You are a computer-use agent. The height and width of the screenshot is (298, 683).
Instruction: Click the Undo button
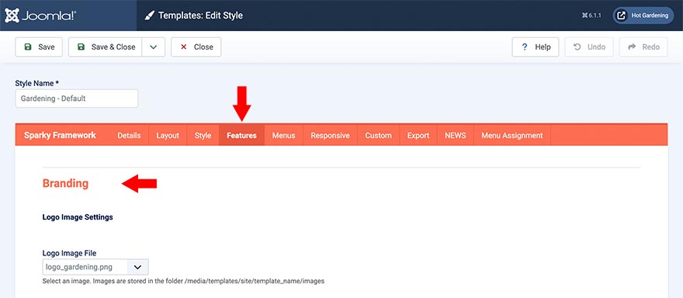(x=589, y=47)
